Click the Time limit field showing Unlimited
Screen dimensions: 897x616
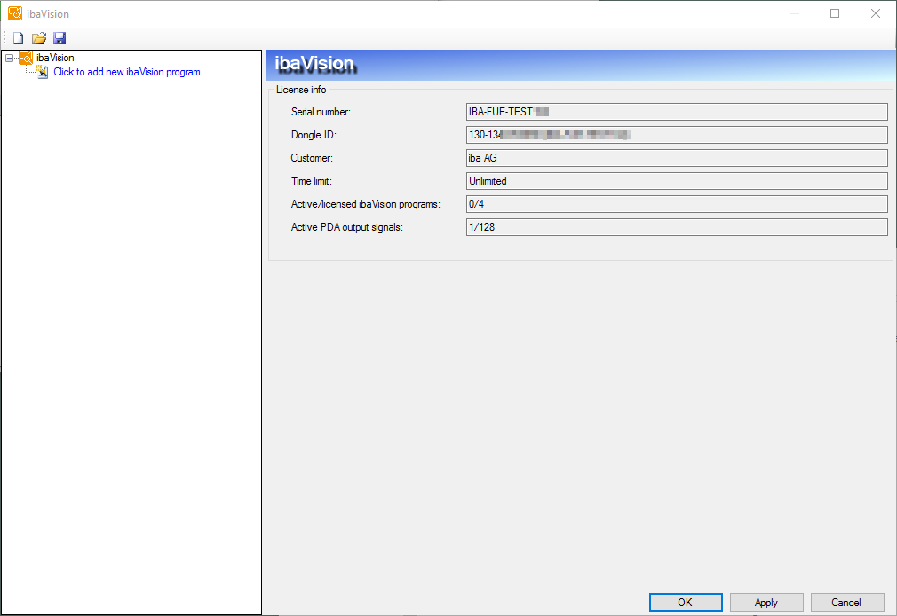click(677, 181)
